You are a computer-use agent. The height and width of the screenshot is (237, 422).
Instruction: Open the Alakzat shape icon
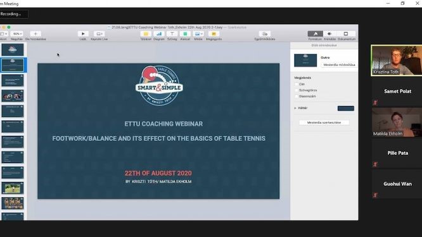click(x=185, y=34)
